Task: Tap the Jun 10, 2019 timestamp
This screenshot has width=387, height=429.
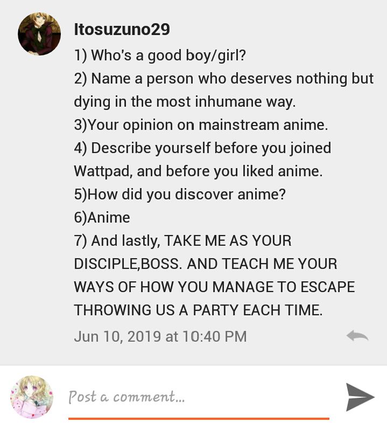Action: [160, 336]
